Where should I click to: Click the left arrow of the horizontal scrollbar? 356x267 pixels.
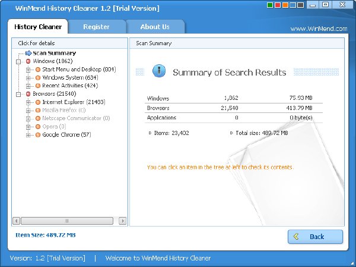coord(17,221)
